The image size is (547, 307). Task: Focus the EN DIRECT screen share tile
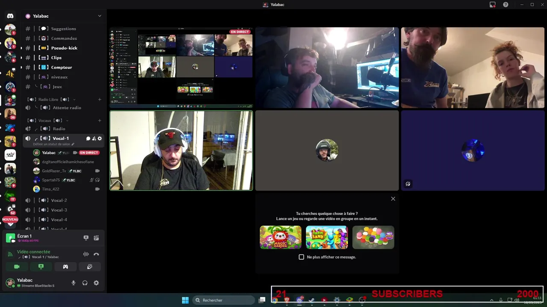(x=181, y=67)
